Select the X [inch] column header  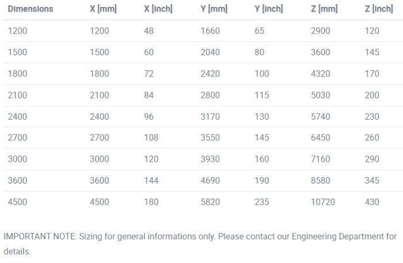pos(157,9)
